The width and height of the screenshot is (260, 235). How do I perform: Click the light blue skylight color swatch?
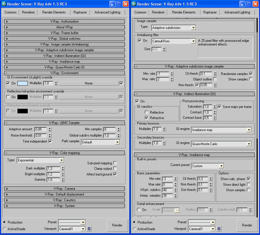[23, 83]
